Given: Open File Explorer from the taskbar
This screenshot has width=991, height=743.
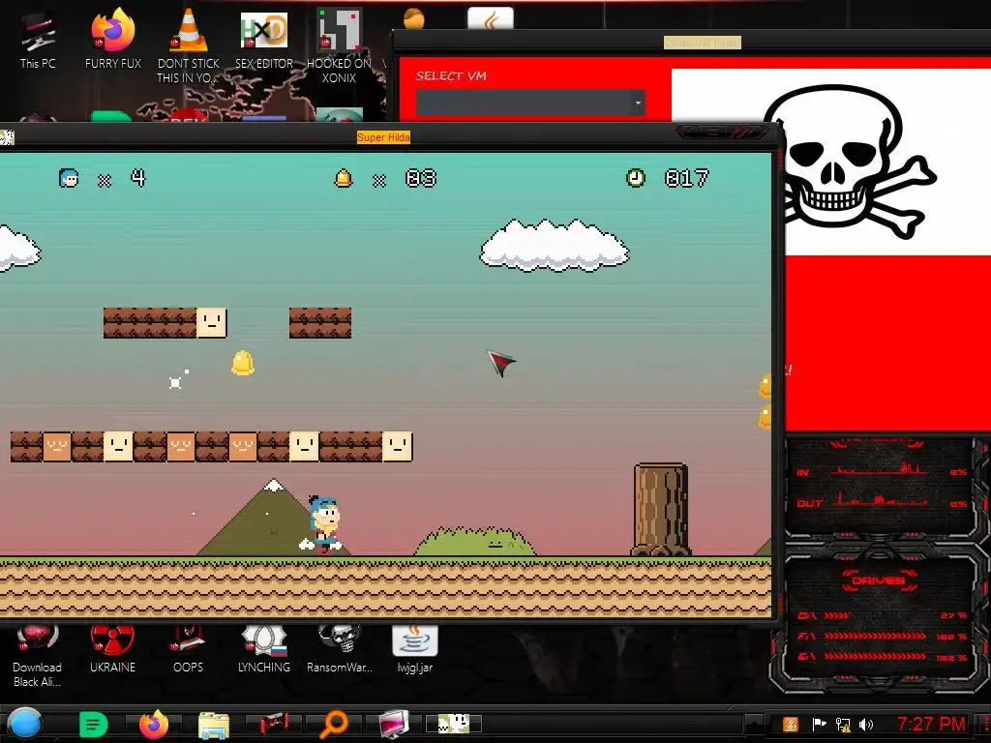Looking at the screenshot, I should point(214,725).
